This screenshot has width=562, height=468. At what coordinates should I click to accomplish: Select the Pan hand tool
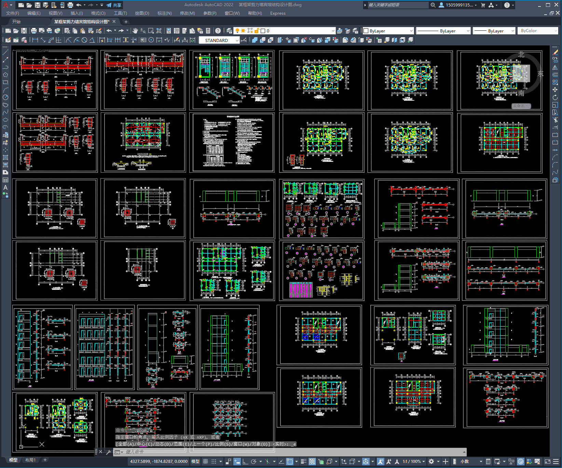point(135,31)
